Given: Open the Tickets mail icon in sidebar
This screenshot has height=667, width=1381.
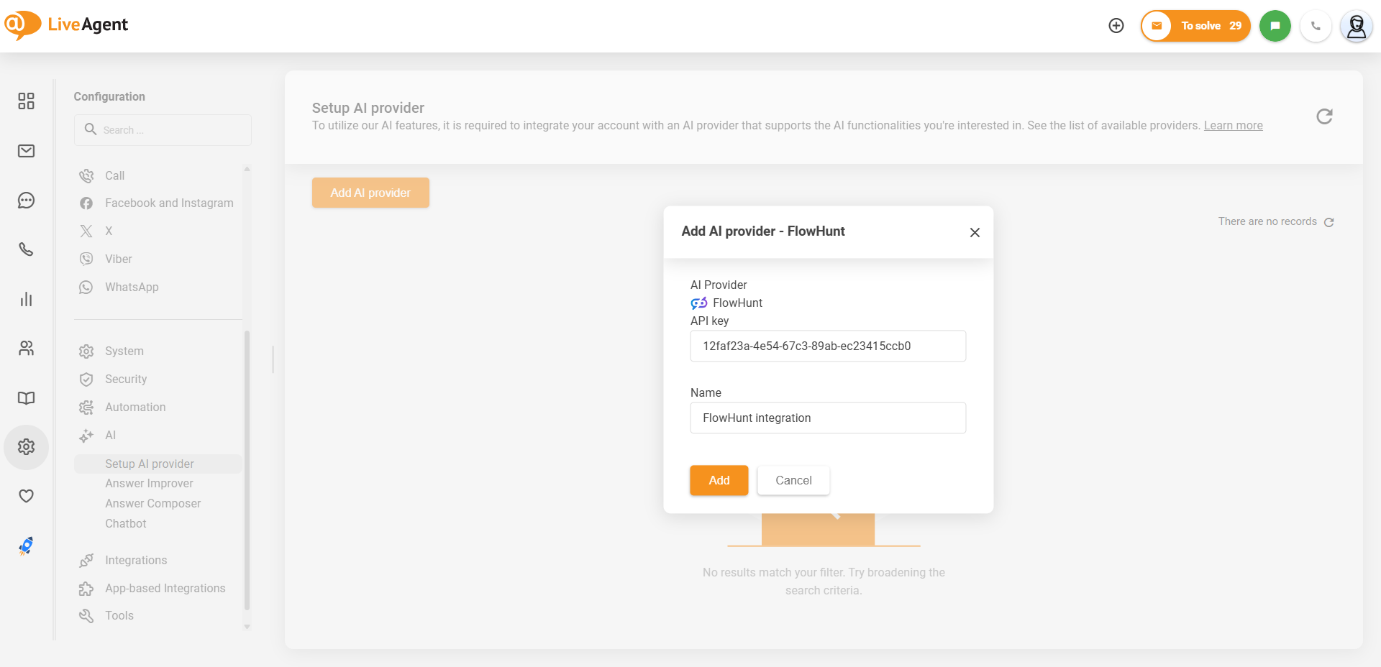Looking at the screenshot, I should 26,151.
